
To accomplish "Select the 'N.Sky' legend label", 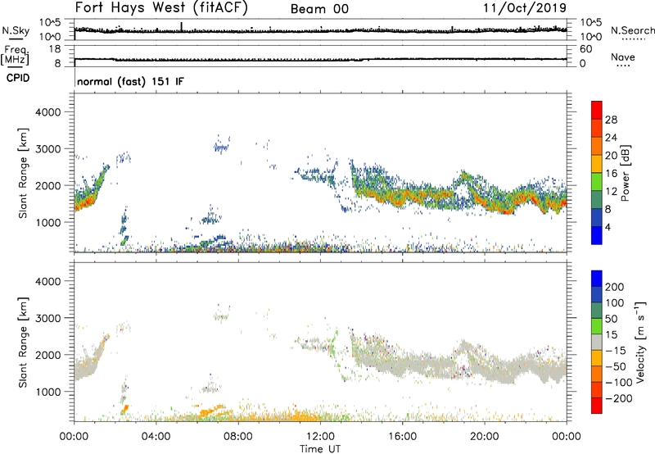I will click(16, 30).
